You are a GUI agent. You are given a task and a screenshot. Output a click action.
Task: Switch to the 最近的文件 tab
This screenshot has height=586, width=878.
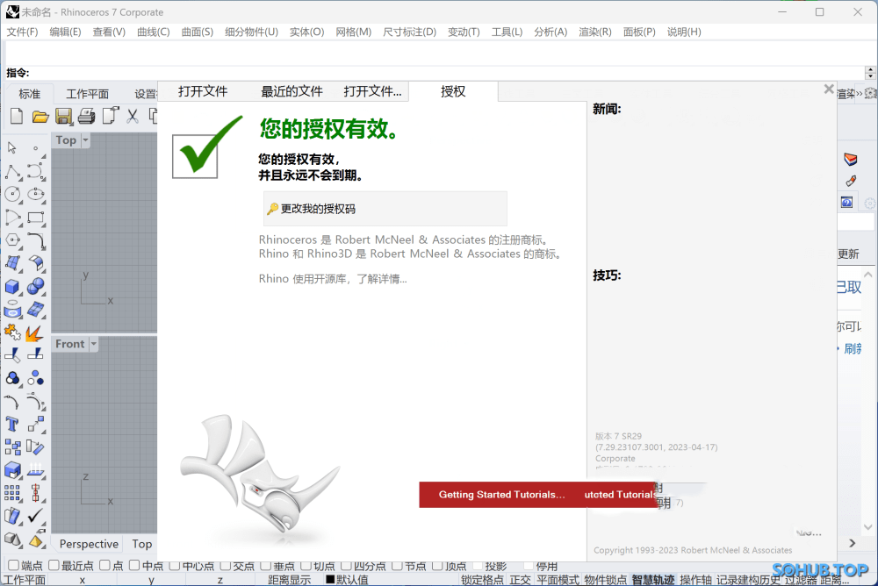291,90
